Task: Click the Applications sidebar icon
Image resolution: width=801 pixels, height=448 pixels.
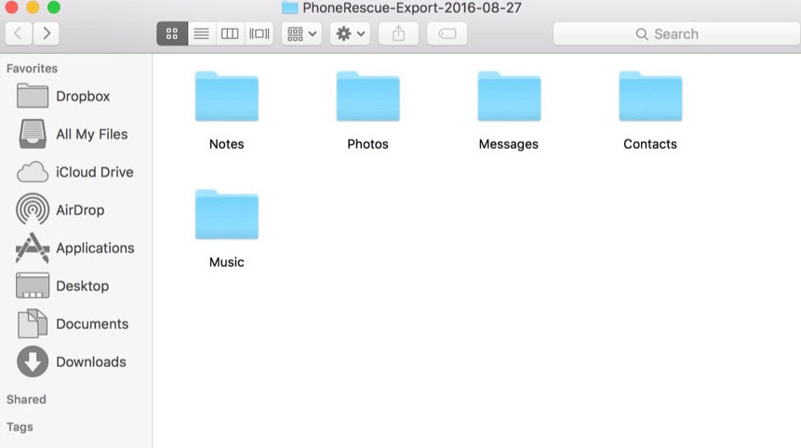Action: pos(33,248)
